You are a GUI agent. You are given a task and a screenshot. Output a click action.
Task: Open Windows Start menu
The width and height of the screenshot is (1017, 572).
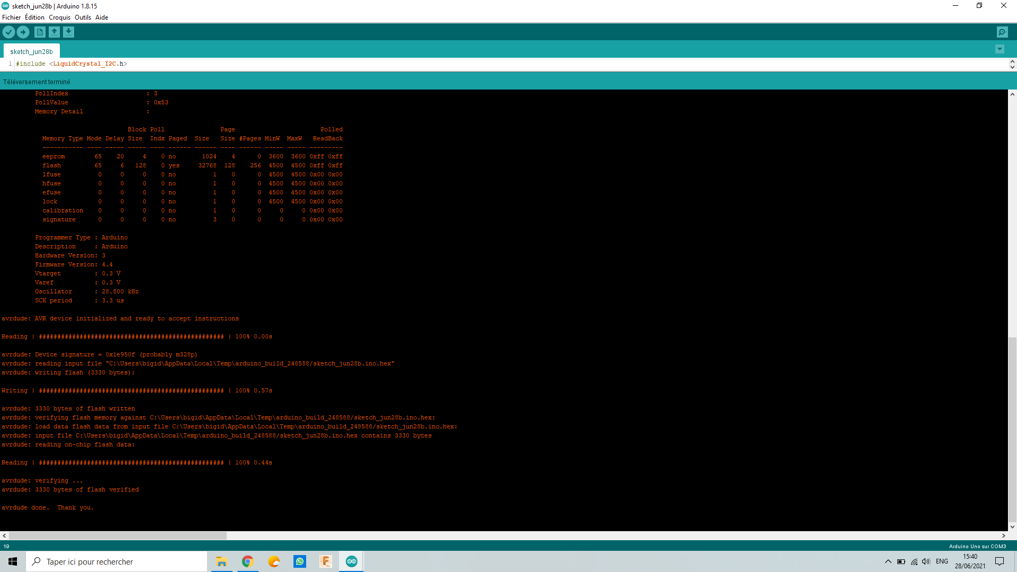point(13,561)
